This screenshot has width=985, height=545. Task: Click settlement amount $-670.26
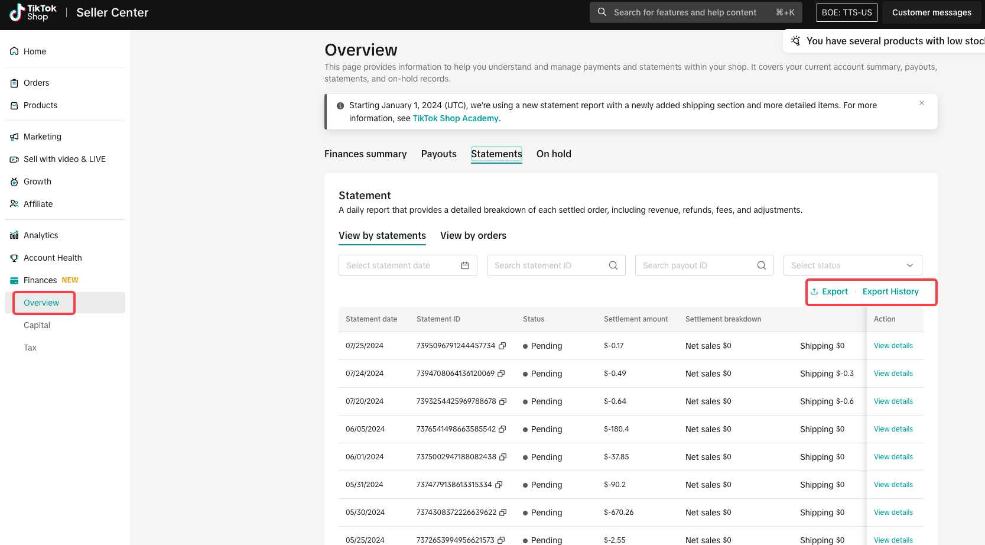619,512
